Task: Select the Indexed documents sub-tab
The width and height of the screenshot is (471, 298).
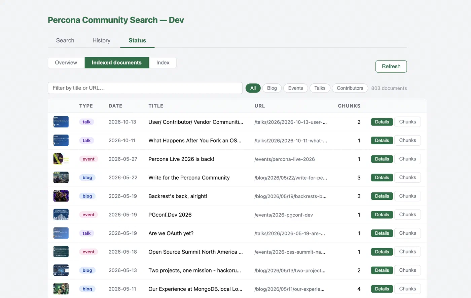Action: tap(116, 63)
